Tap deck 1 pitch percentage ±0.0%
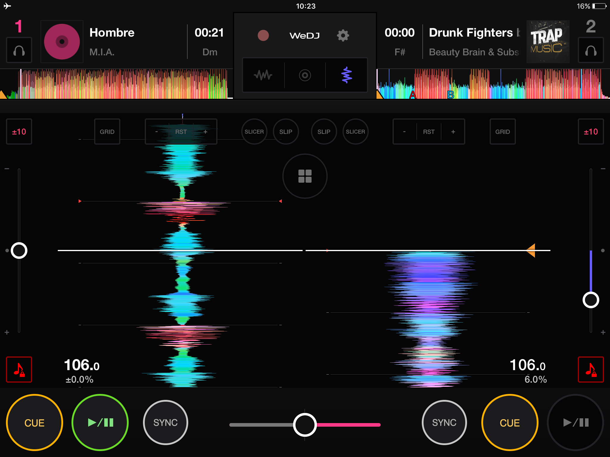 pos(80,379)
